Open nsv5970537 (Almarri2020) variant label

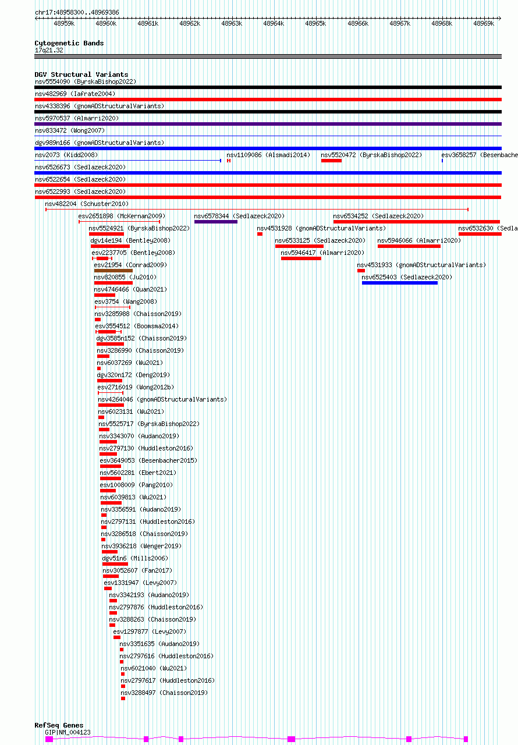click(x=77, y=118)
